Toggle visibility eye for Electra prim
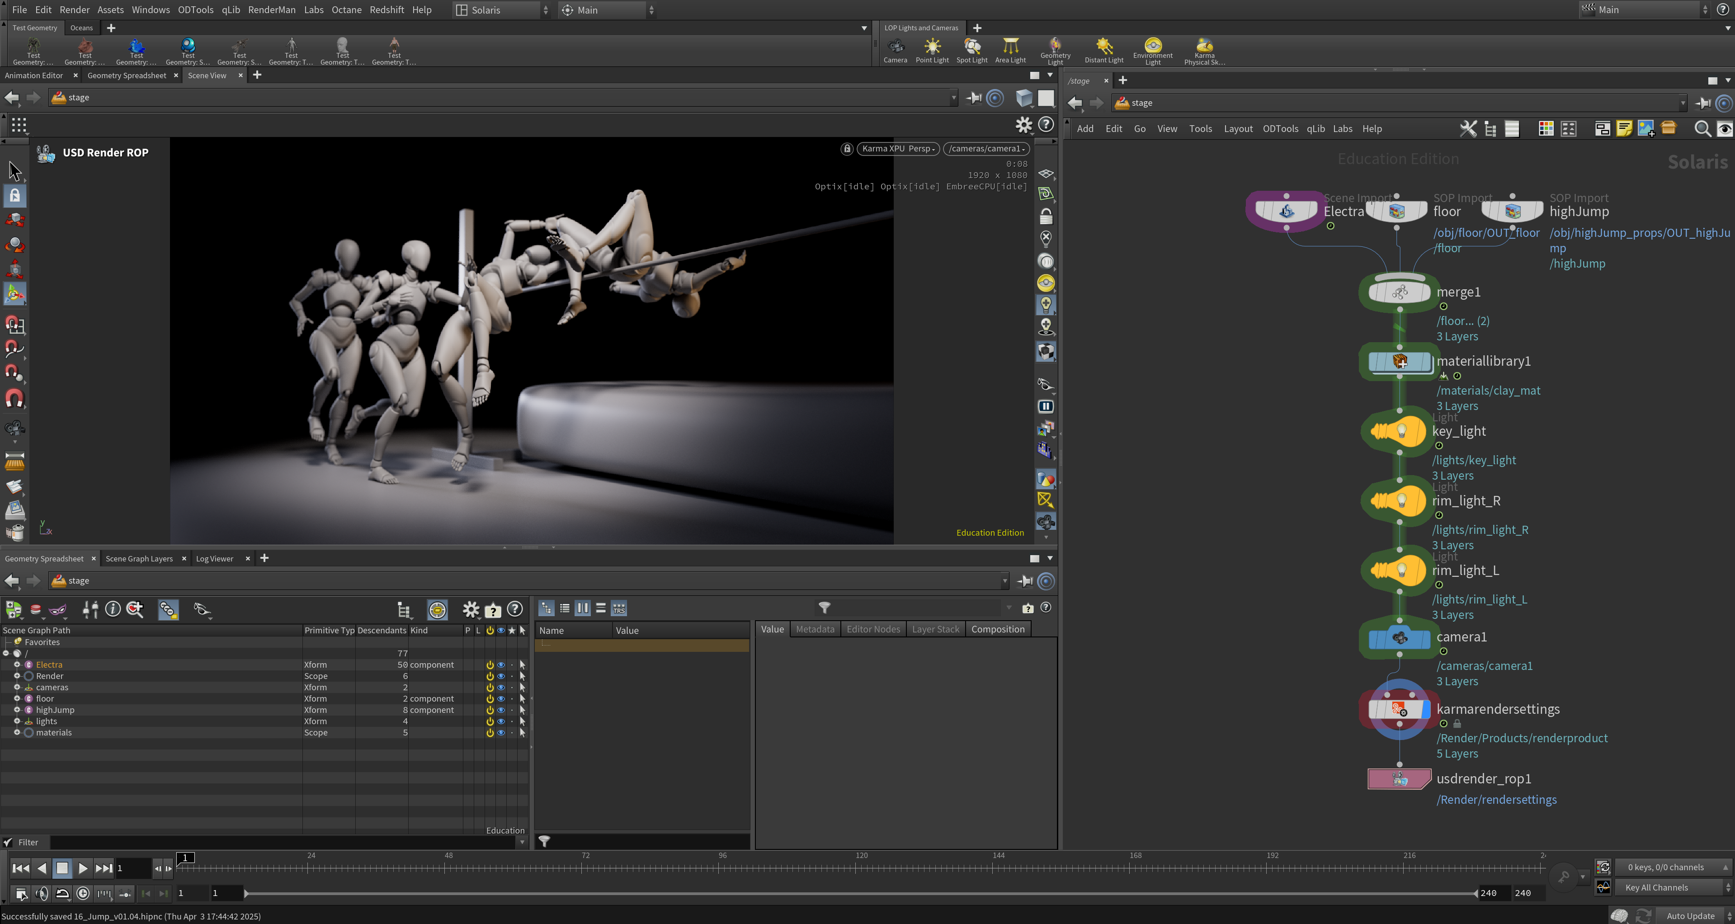 click(501, 665)
